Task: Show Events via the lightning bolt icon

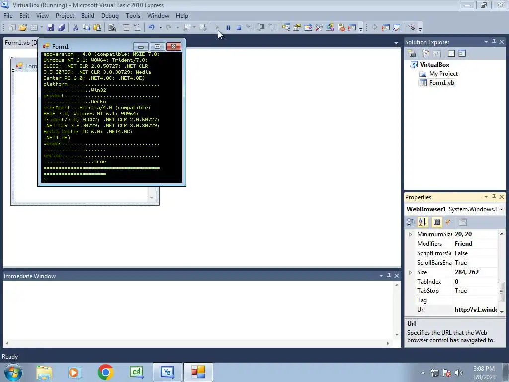Action: 448,222
